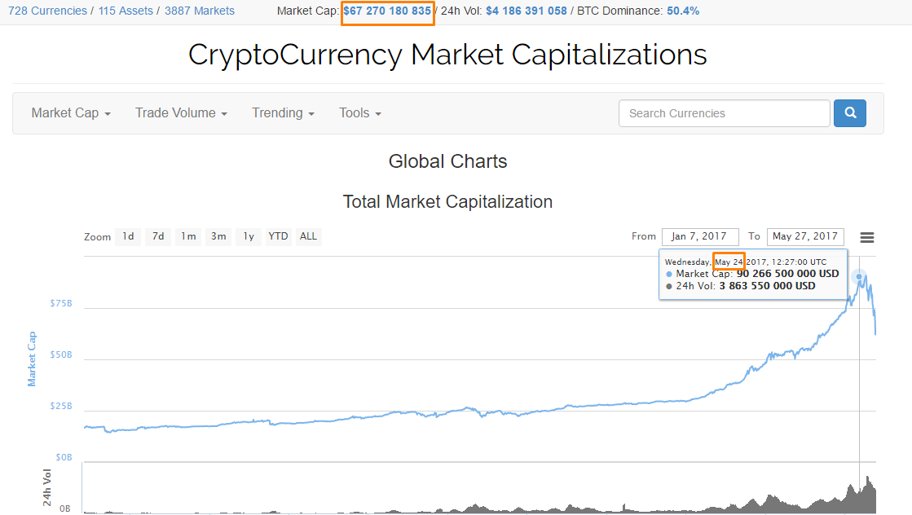
Task: Open the 728 Currencies link
Action: point(46,11)
